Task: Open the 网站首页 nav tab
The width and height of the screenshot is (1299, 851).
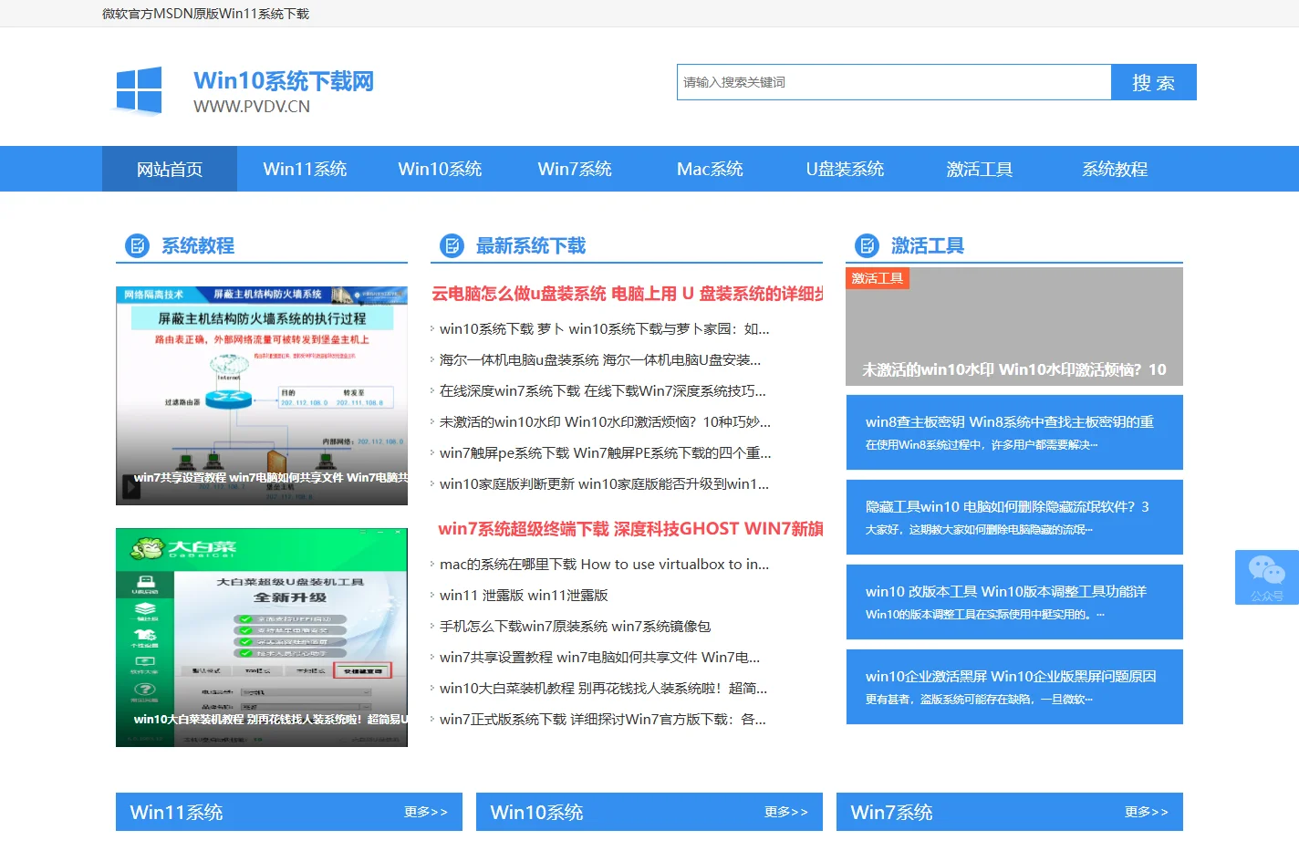Action: coord(170,169)
